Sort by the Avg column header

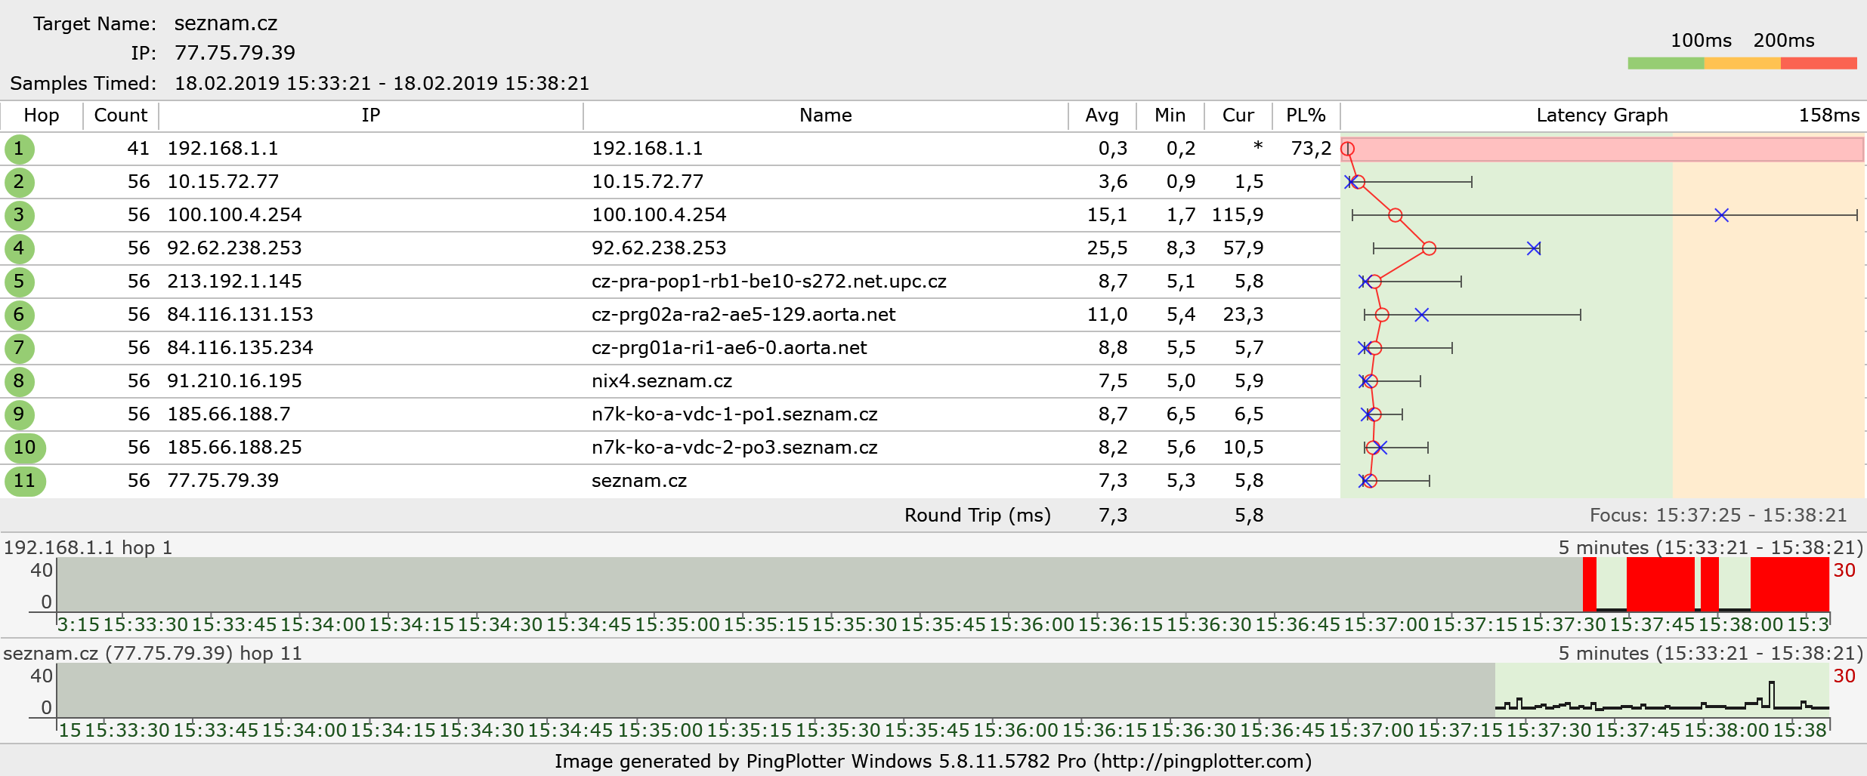1102,115
